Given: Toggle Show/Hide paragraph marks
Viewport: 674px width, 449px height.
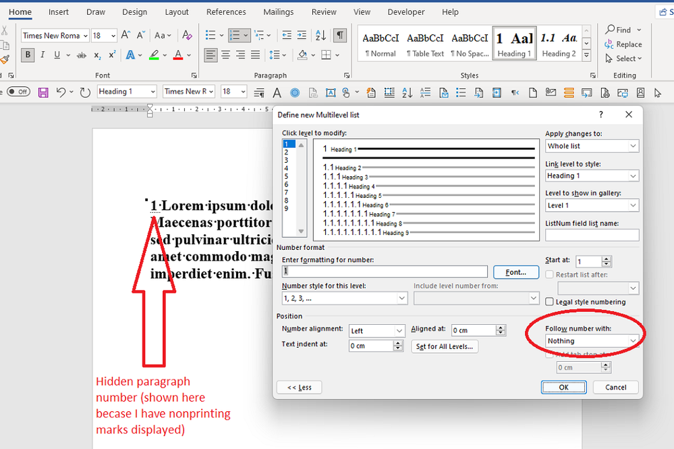Looking at the screenshot, I should 340,35.
